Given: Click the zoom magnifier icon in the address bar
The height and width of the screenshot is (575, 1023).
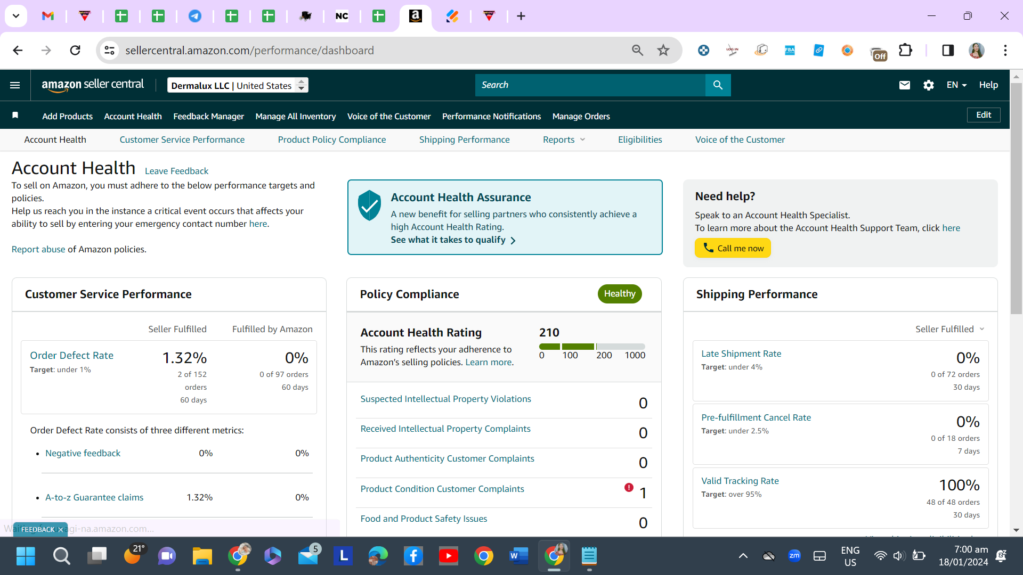Looking at the screenshot, I should (x=637, y=51).
